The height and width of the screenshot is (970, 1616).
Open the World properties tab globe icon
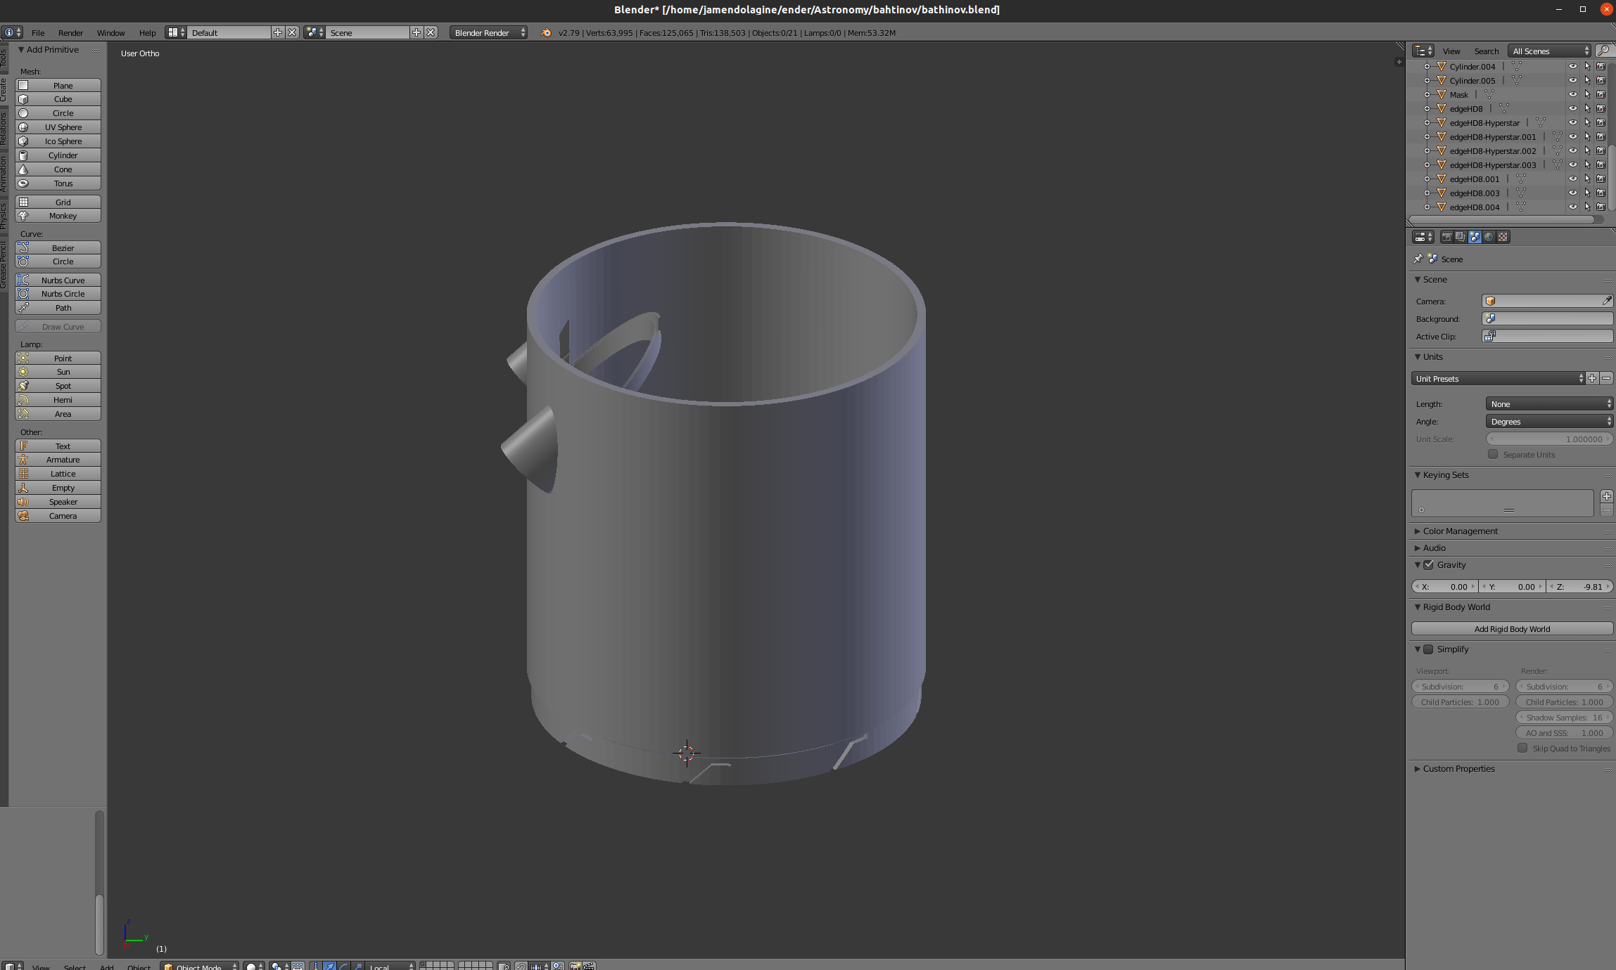click(x=1489, y=237)
